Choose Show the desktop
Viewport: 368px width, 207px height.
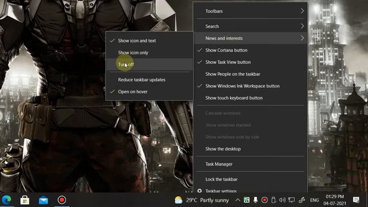[x=250, y=149]
